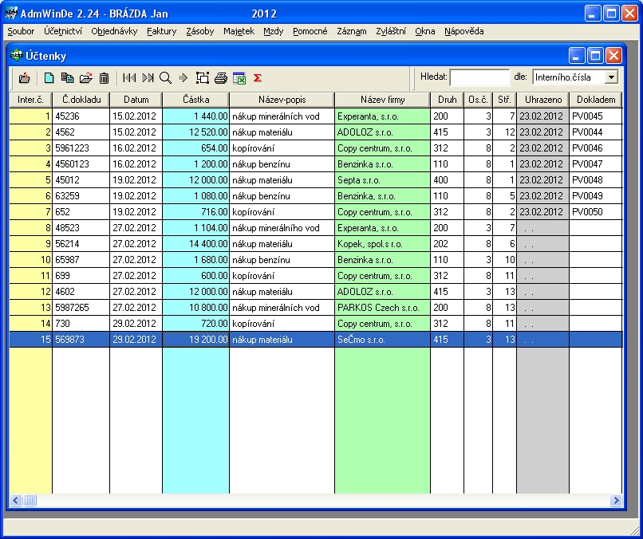Click the copy record toolbar icon
The image size is (643, 539).
(67, 78)
